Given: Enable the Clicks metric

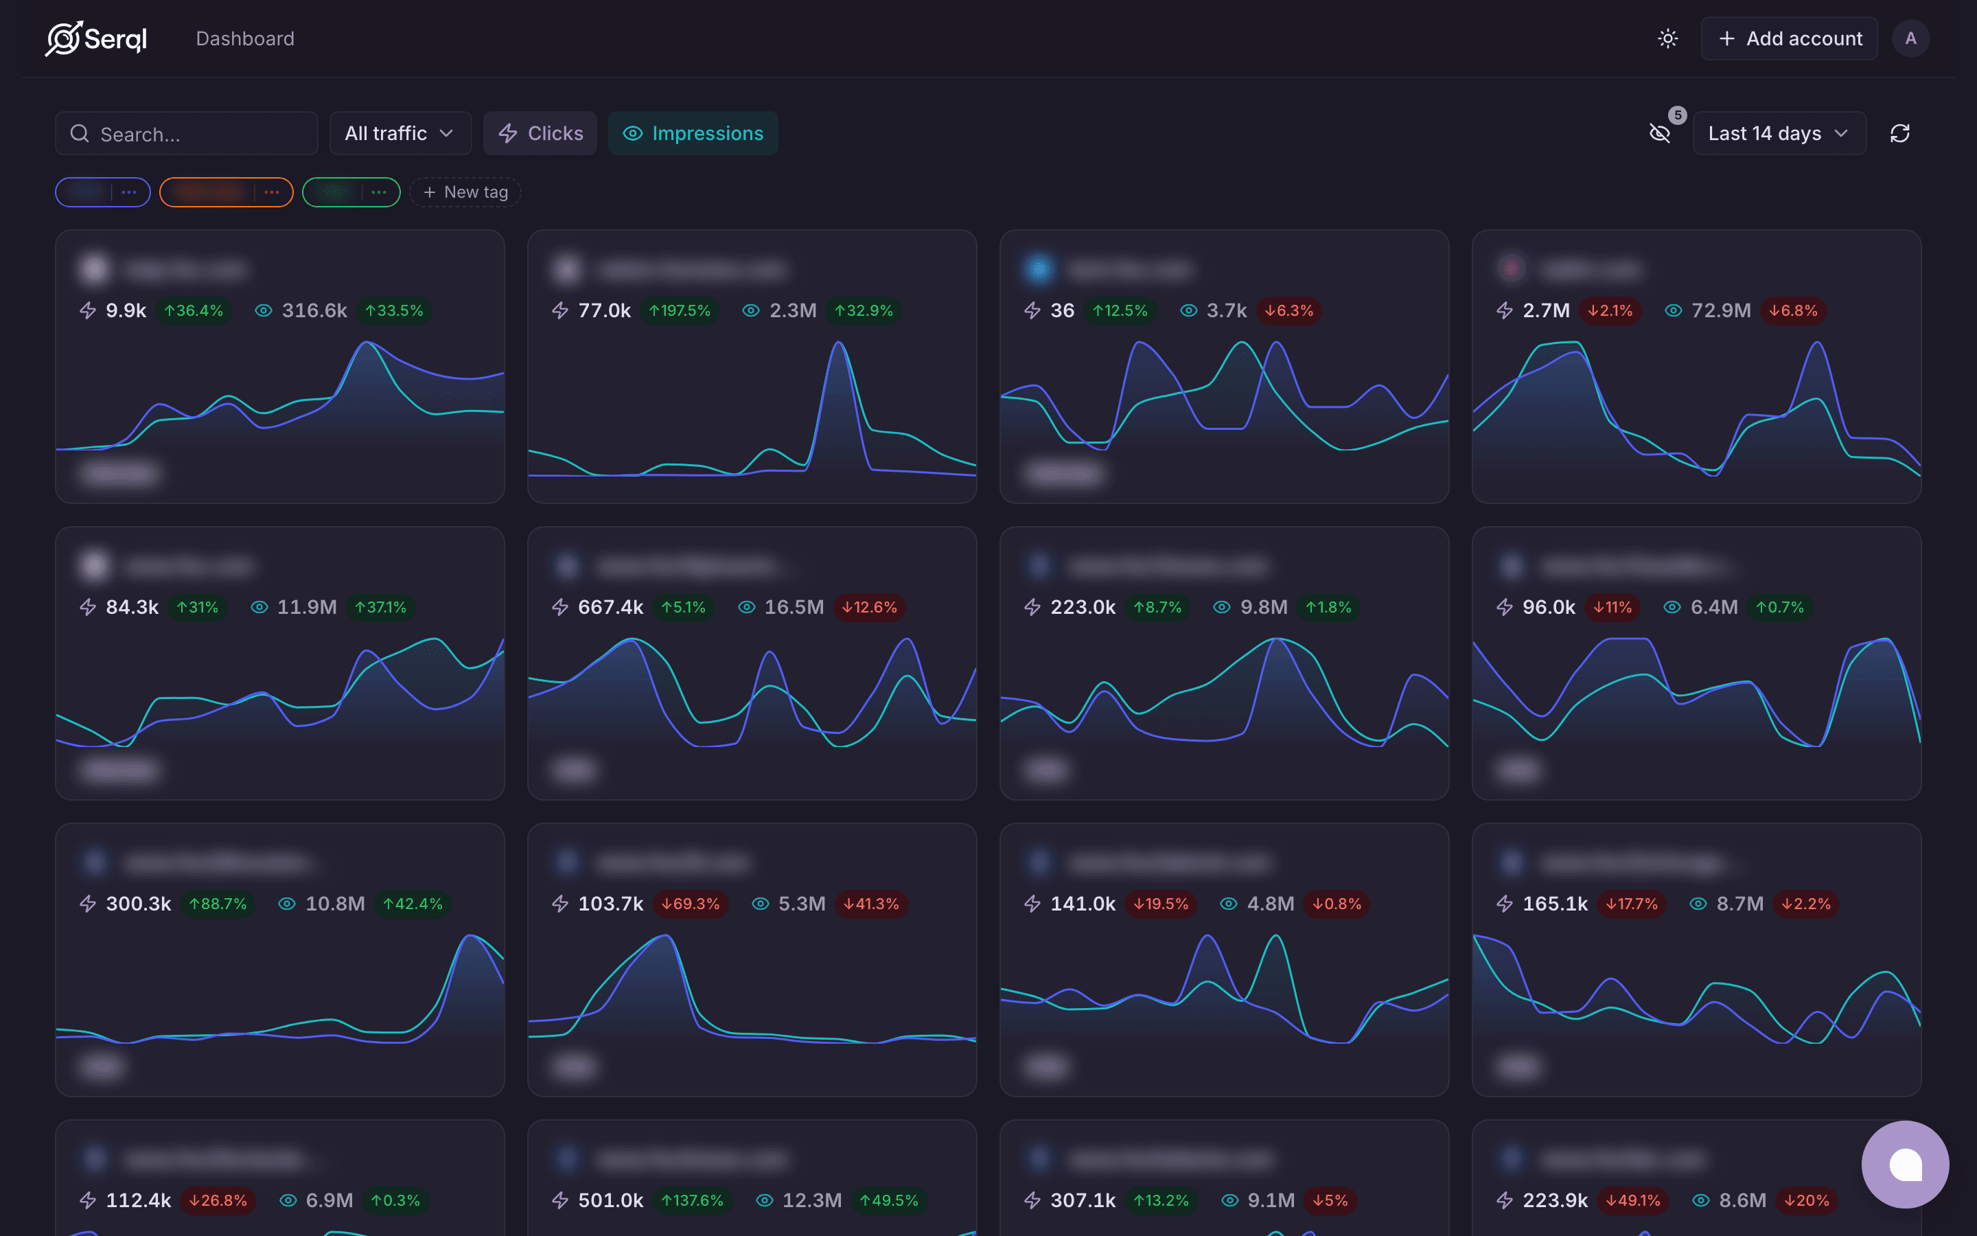Looking at the screenshot, I should tap(540, 133).
